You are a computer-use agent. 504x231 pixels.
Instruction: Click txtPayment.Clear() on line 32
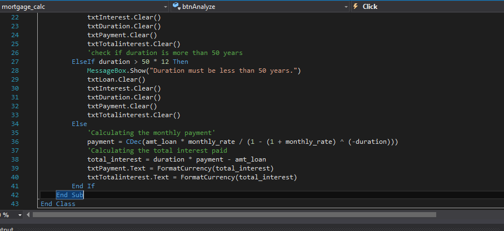pyautogui.click(x=122, y=106)
